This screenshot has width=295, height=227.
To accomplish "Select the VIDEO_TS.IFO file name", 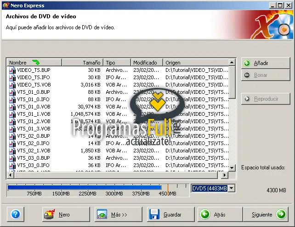I will pyautogui.click(x=34, y=77).
